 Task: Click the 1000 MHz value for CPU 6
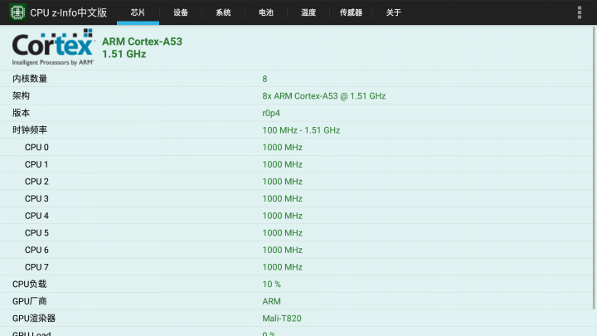[x=282, y=251]
